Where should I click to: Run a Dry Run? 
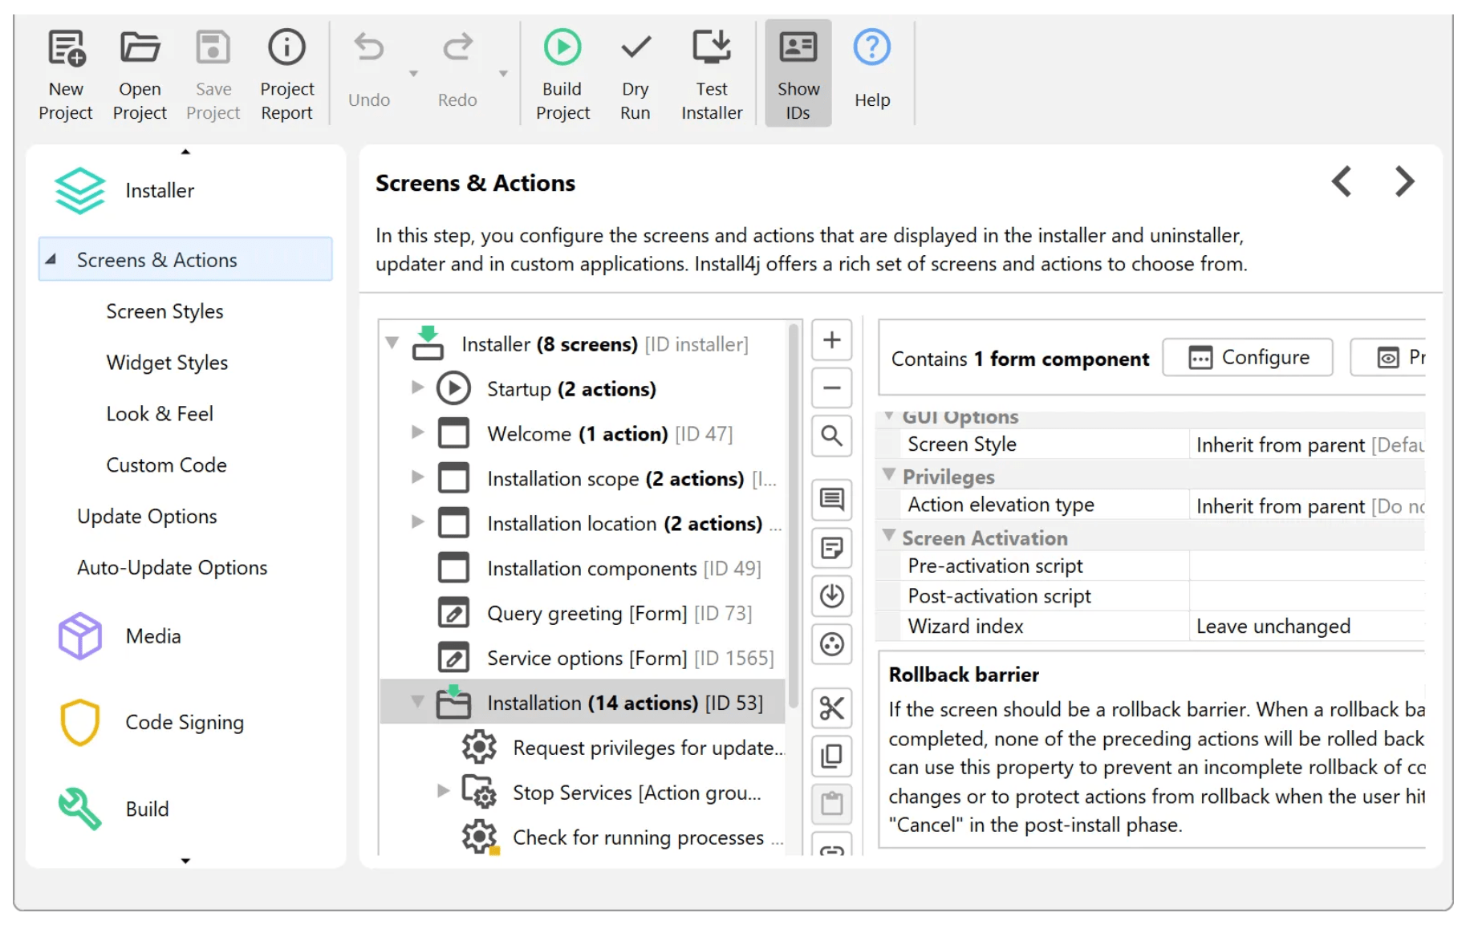635,74
